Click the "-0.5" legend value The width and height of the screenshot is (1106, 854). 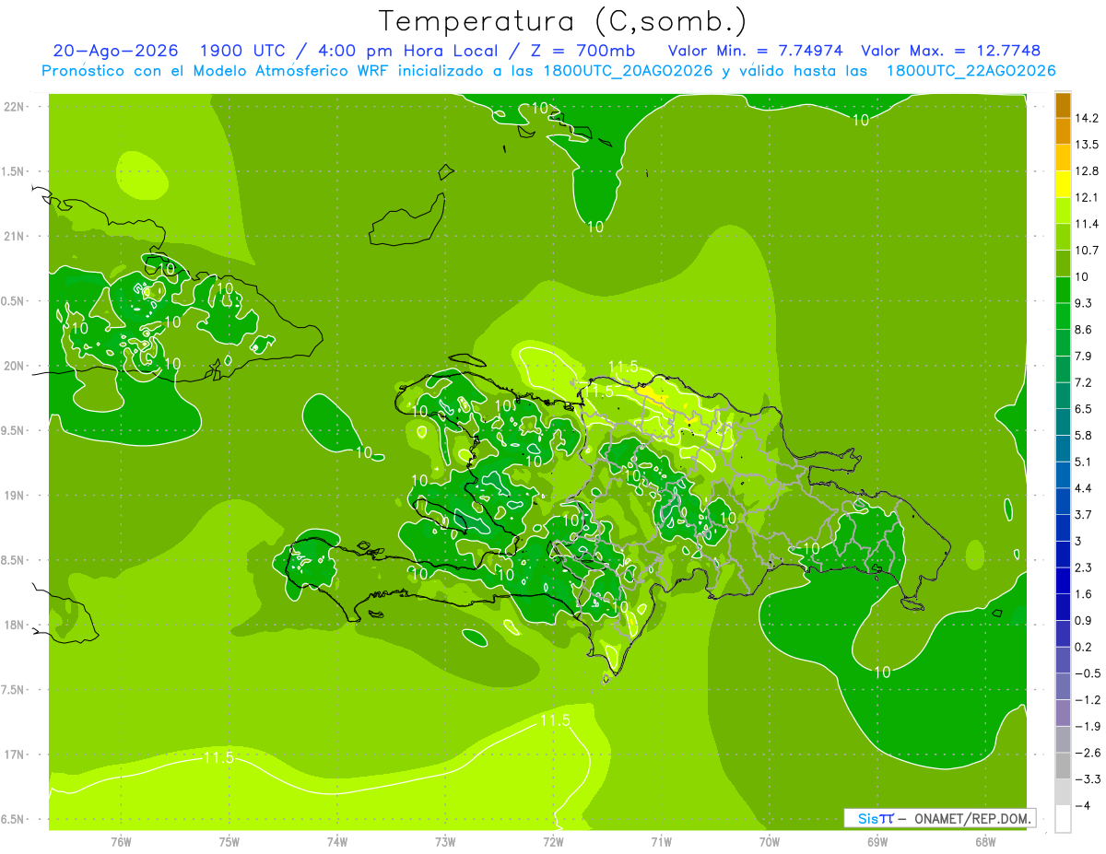pos(1088,673)
